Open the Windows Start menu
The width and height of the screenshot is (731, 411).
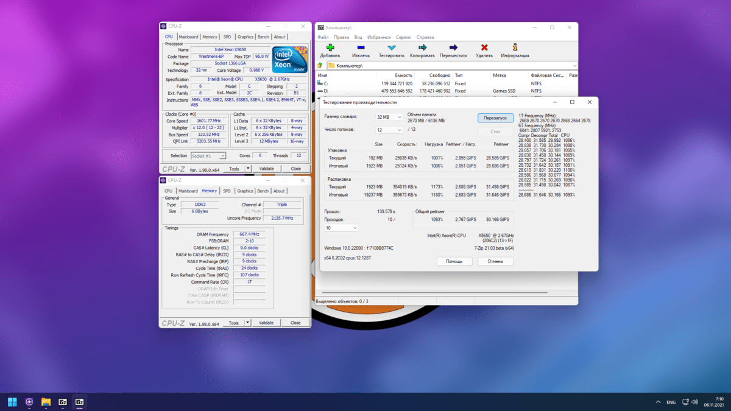coord(12,402)
